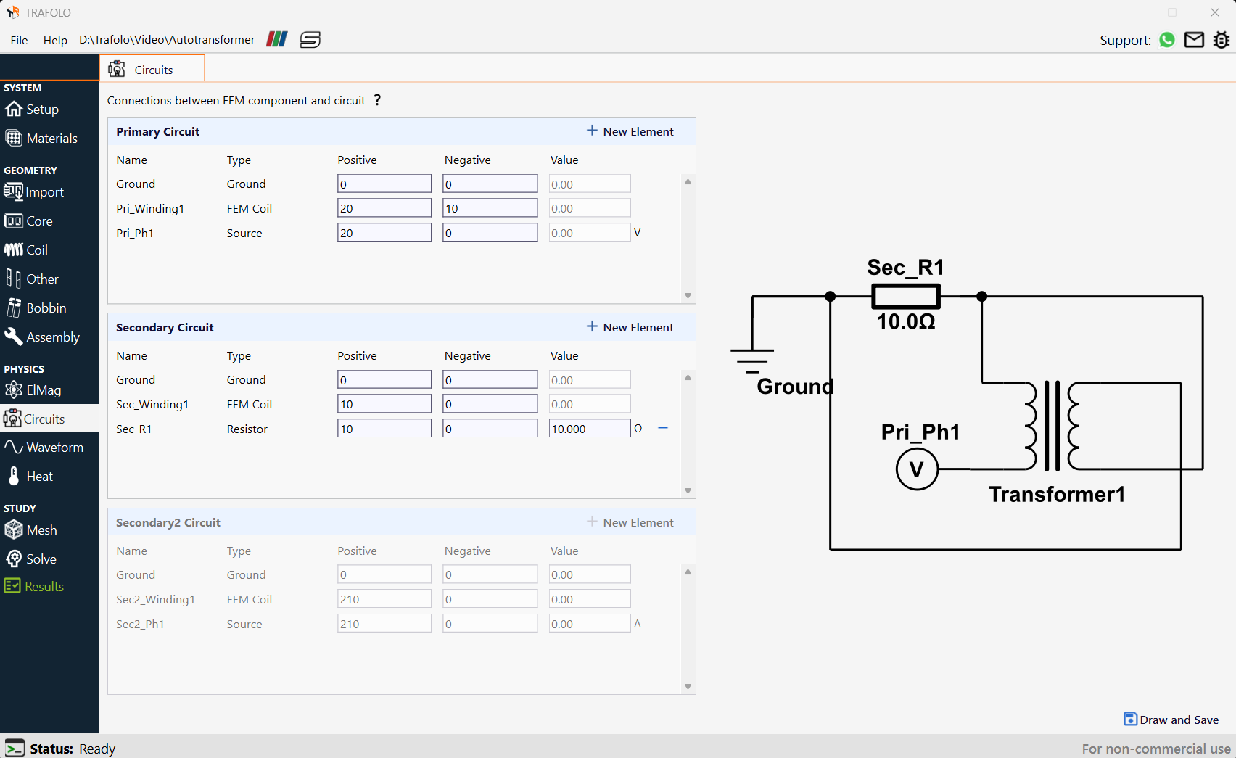Viewport: 1236px width, 758px height.
Task: Open the File menu
Action: [20, 40]
